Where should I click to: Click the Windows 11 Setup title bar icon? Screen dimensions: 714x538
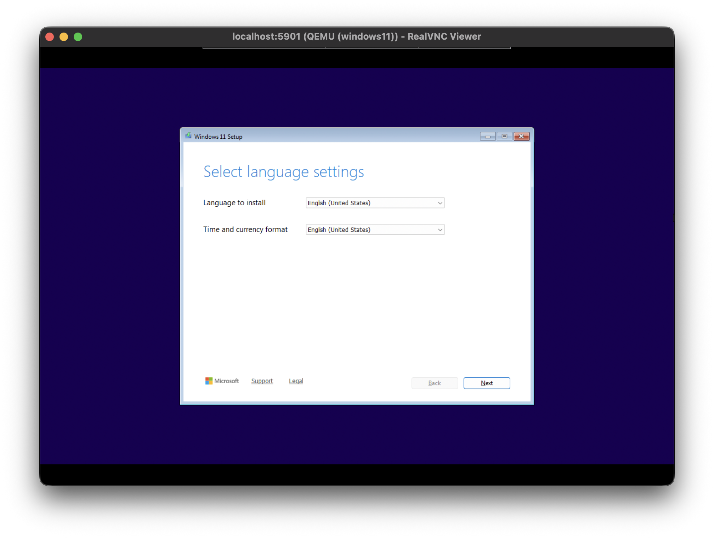pos(188,136)
